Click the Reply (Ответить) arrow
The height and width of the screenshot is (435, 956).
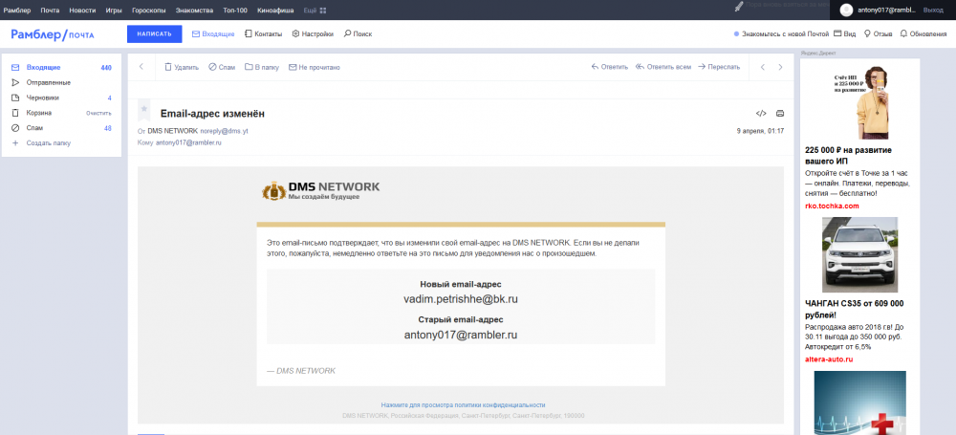tap(595, 68)
